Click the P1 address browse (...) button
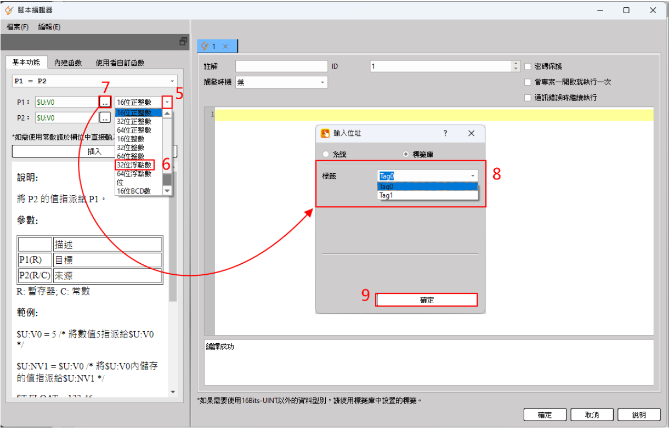The width and height of the screenshot is (670, 428). tap(105, 102)
